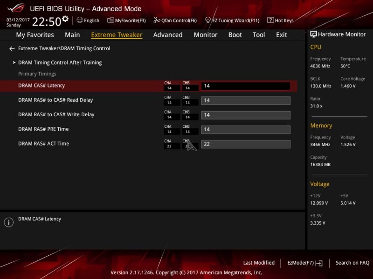Click the RAS# to CAS# Read Delay field
This screenshot has width=373, height=279.
(246, 100)
